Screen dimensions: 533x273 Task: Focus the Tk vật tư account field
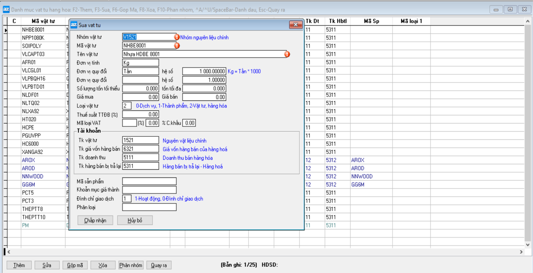141,141
